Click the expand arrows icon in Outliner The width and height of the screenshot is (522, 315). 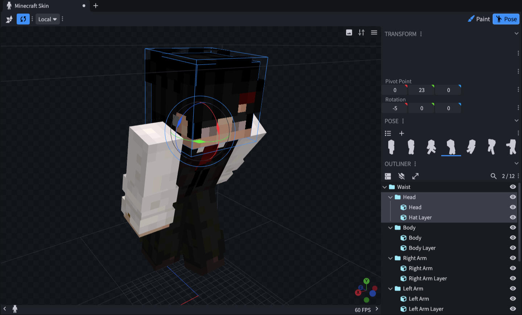(415, 176)
